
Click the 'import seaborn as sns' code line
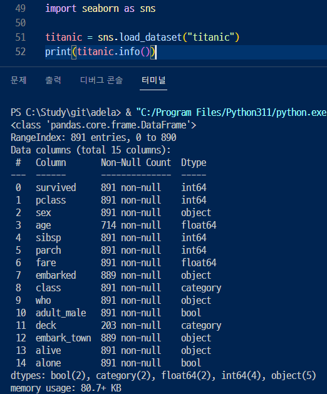100,9
